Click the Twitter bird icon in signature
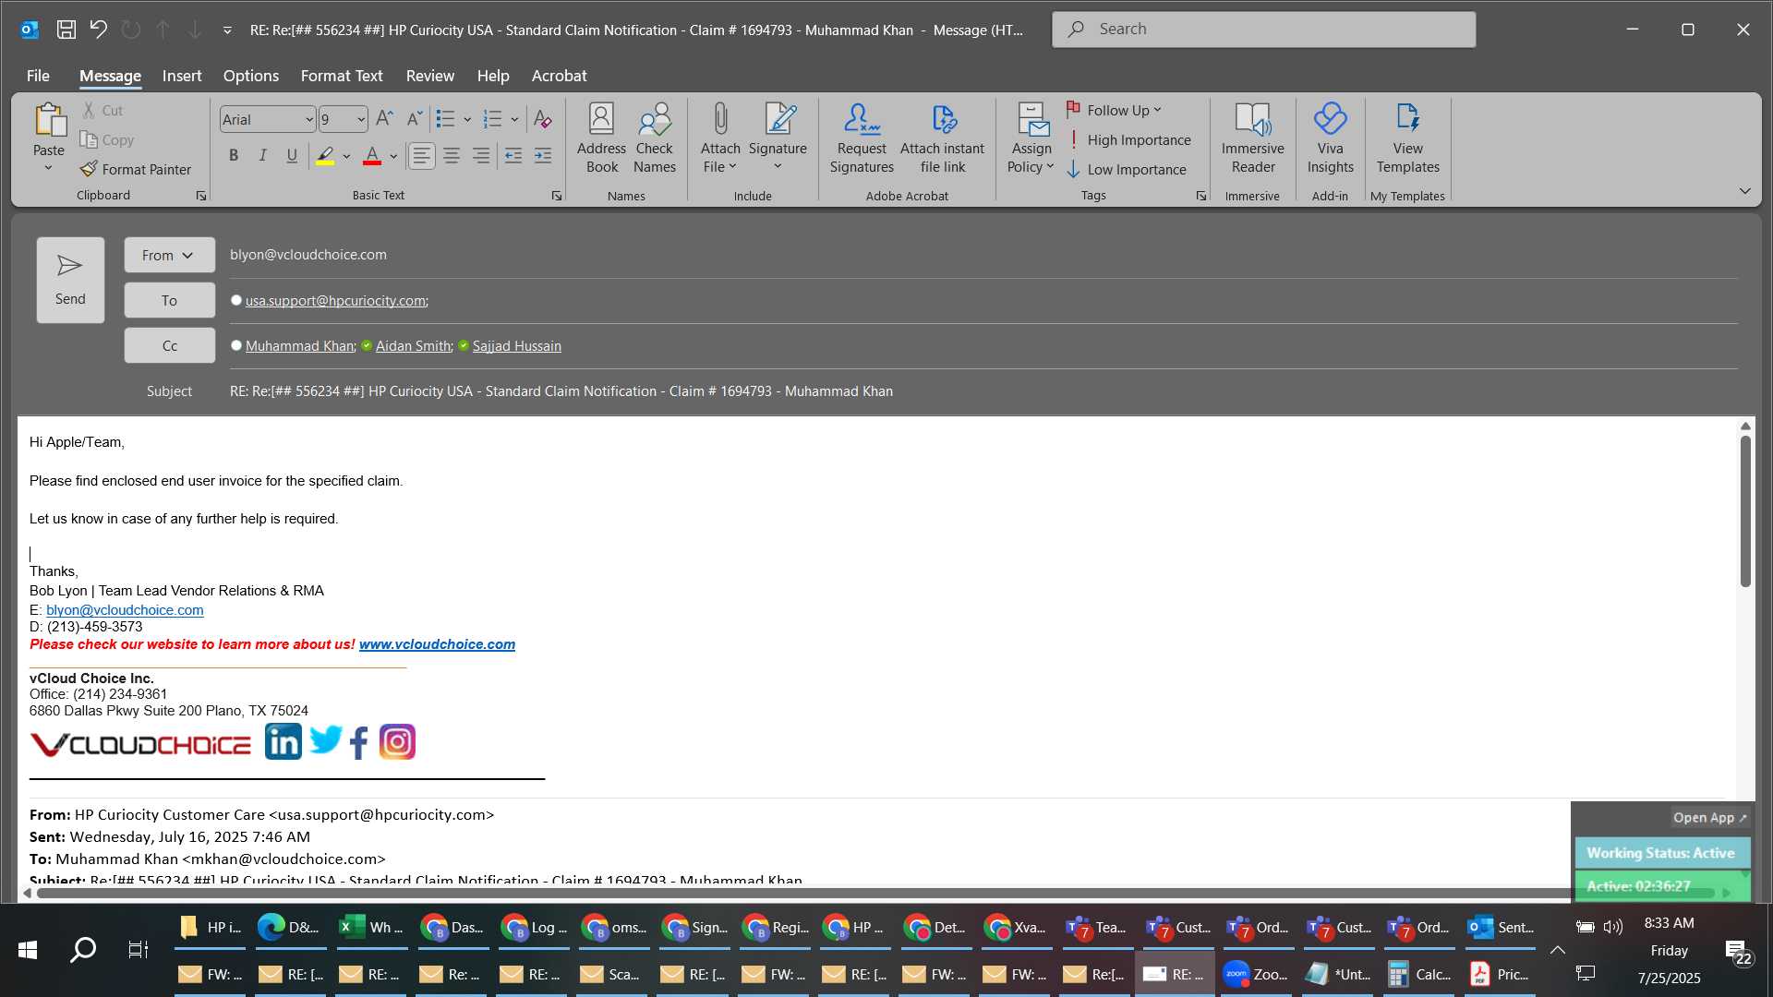The width and height of the screenshot is (1773, 997). click(325, 740)
